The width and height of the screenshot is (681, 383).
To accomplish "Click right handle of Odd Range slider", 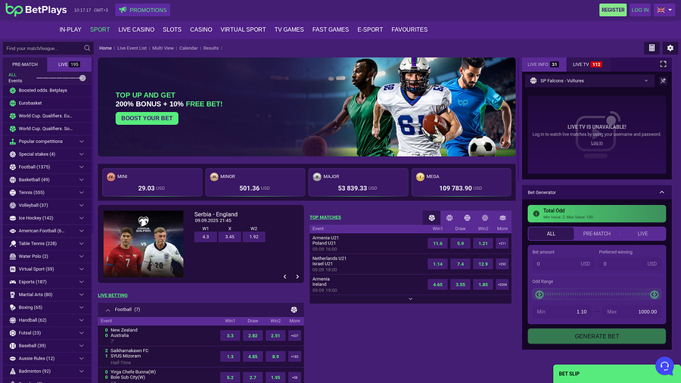I will (654, 294).
